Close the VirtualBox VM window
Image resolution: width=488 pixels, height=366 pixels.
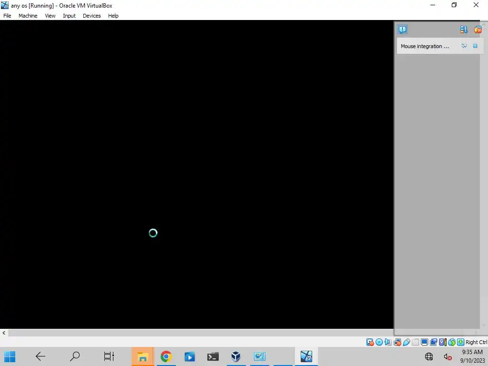pos(476,5)
